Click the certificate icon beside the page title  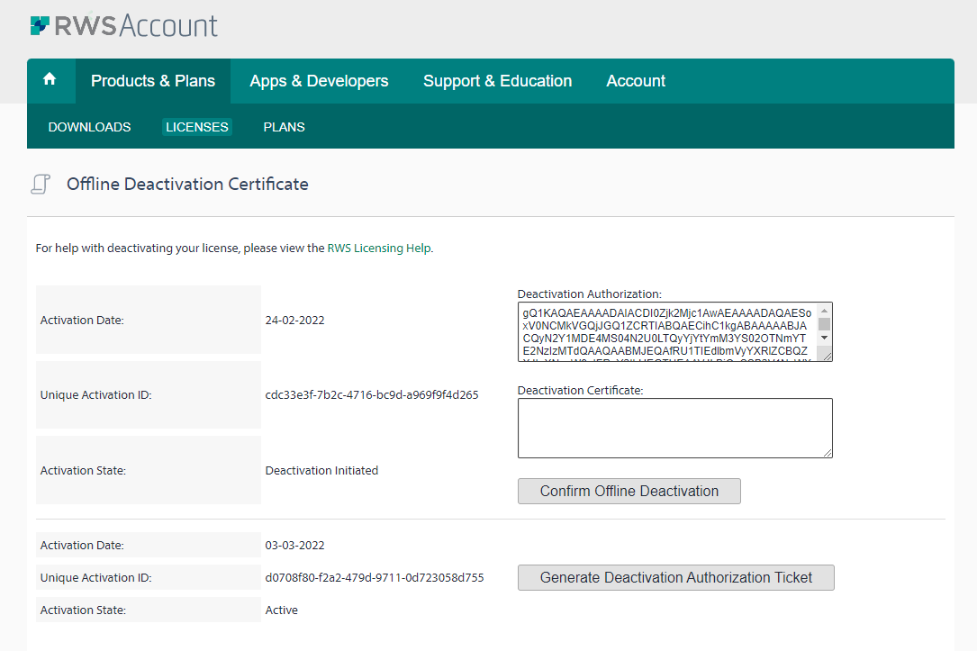[x=40, y=183]
